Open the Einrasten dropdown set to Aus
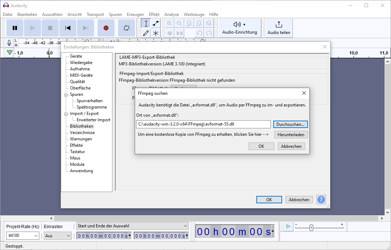 pos(57,235)
